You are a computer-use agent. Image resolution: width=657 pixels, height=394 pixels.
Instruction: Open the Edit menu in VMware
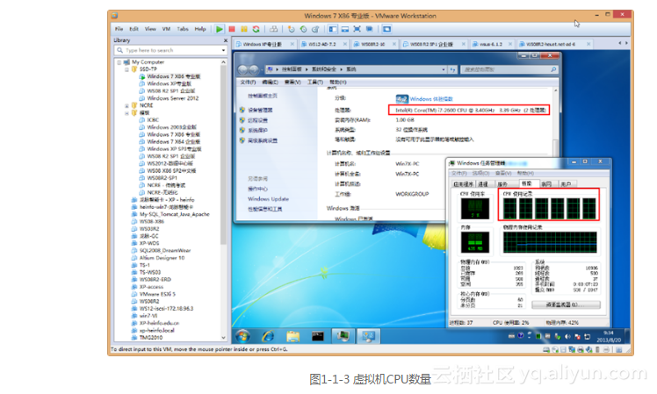click(134, 29)
